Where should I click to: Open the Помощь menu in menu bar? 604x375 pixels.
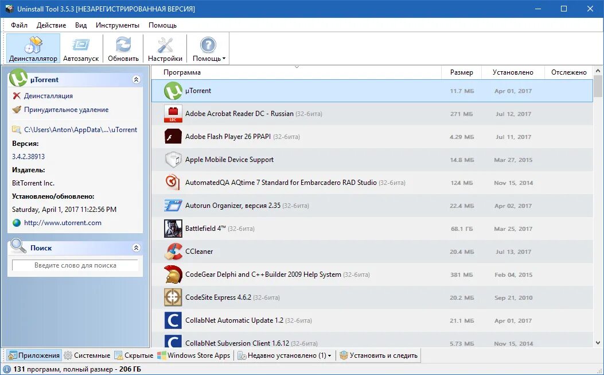162,25
